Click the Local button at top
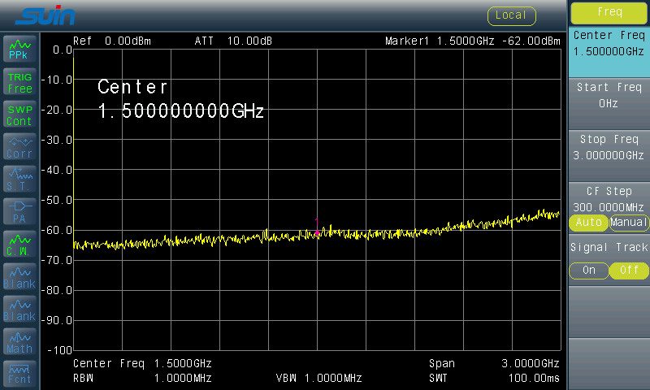Screen dimensions: 650x390 [x=512, y=15]
